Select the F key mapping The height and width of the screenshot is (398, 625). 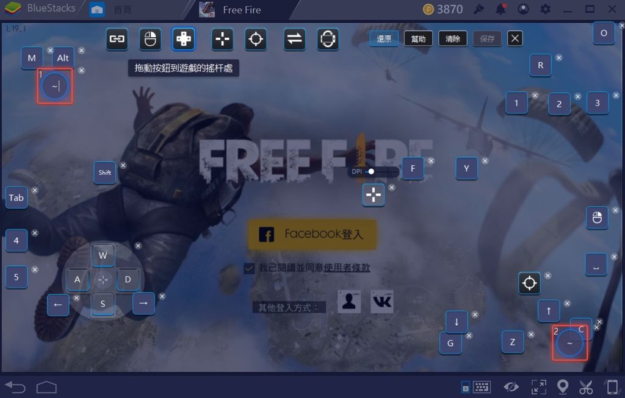[413, 168]
